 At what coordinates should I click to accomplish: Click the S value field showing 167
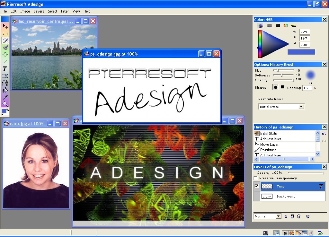click(305, 39)
